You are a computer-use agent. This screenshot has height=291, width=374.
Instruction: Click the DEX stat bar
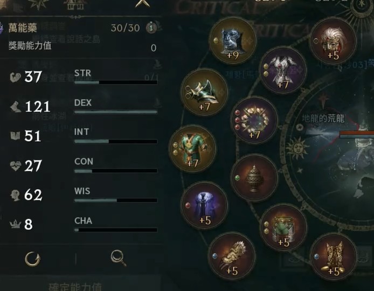click(116, 112)
